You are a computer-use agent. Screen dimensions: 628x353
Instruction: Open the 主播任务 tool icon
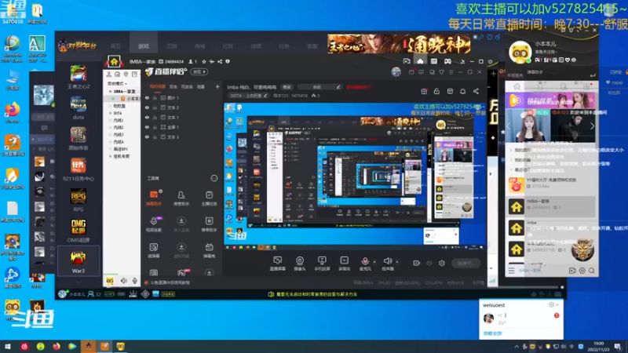(x=209, y=198)
